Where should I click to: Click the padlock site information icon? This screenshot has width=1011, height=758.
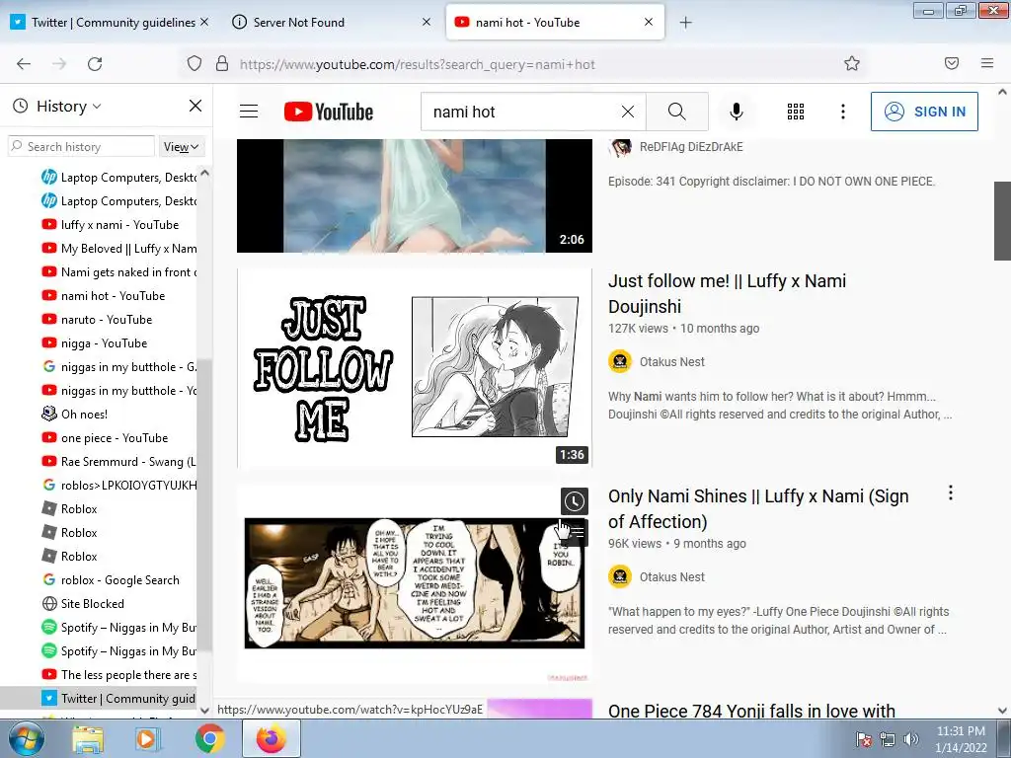tap(222, 64)
